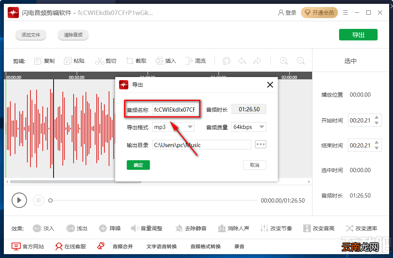Open Change Speed (改变速率)

tap(361, 228)
